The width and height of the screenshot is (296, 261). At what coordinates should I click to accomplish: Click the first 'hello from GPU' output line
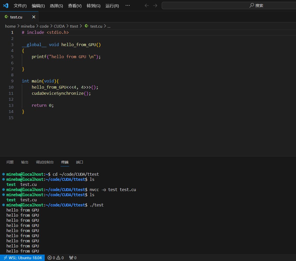23,210
